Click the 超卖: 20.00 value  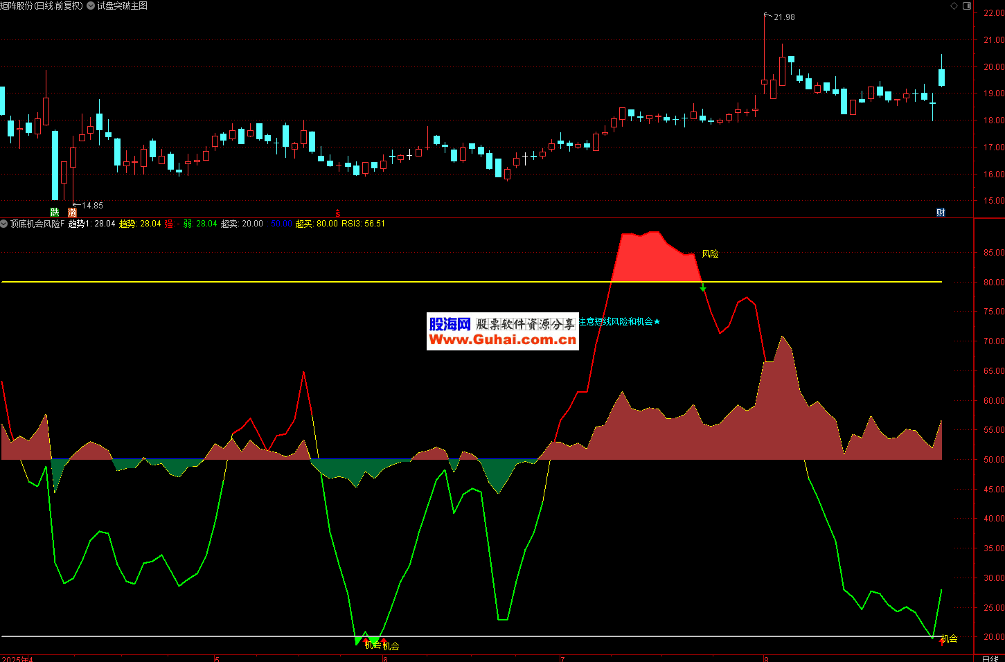tap(242, 224)
